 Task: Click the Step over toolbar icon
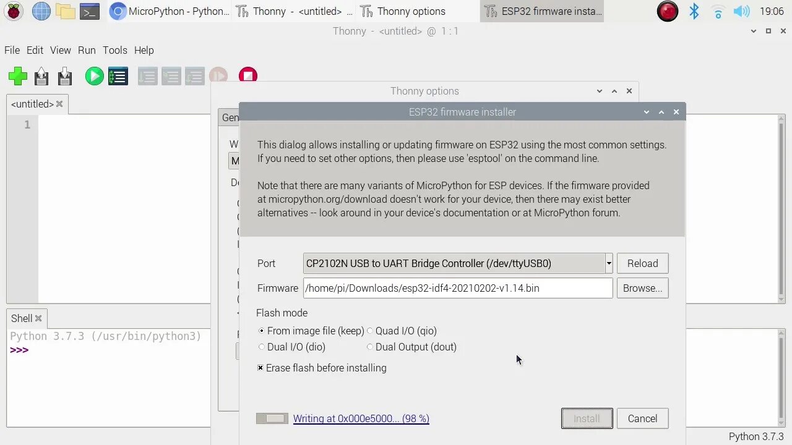coord(147,76)
